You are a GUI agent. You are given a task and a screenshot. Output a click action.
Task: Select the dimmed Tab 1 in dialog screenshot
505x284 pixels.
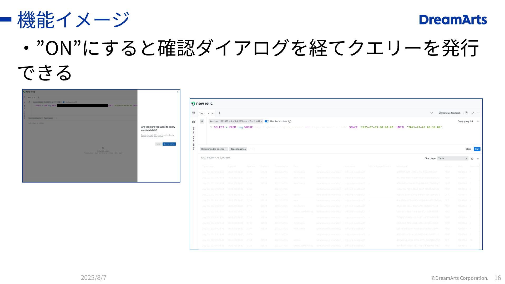29,98
